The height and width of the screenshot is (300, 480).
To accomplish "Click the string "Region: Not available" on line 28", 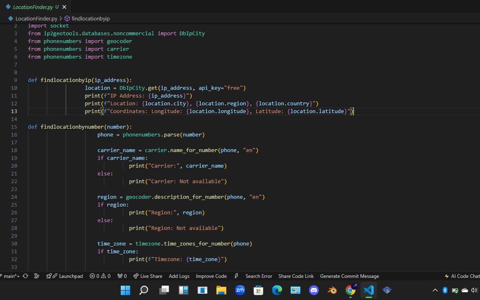I will (184, 228).
